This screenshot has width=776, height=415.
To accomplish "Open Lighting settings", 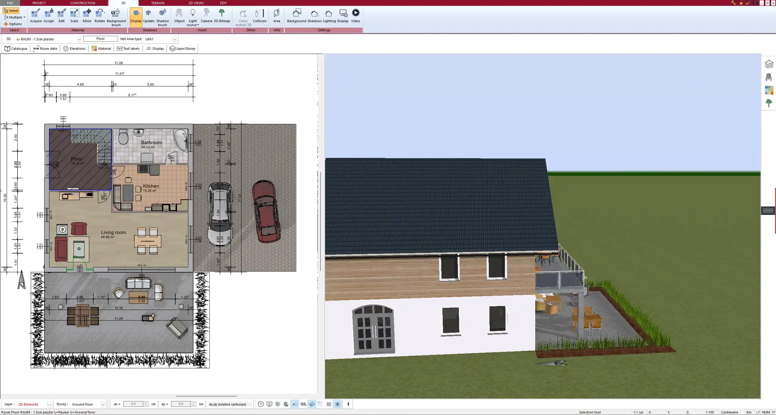I will click(x=329, y=16).
